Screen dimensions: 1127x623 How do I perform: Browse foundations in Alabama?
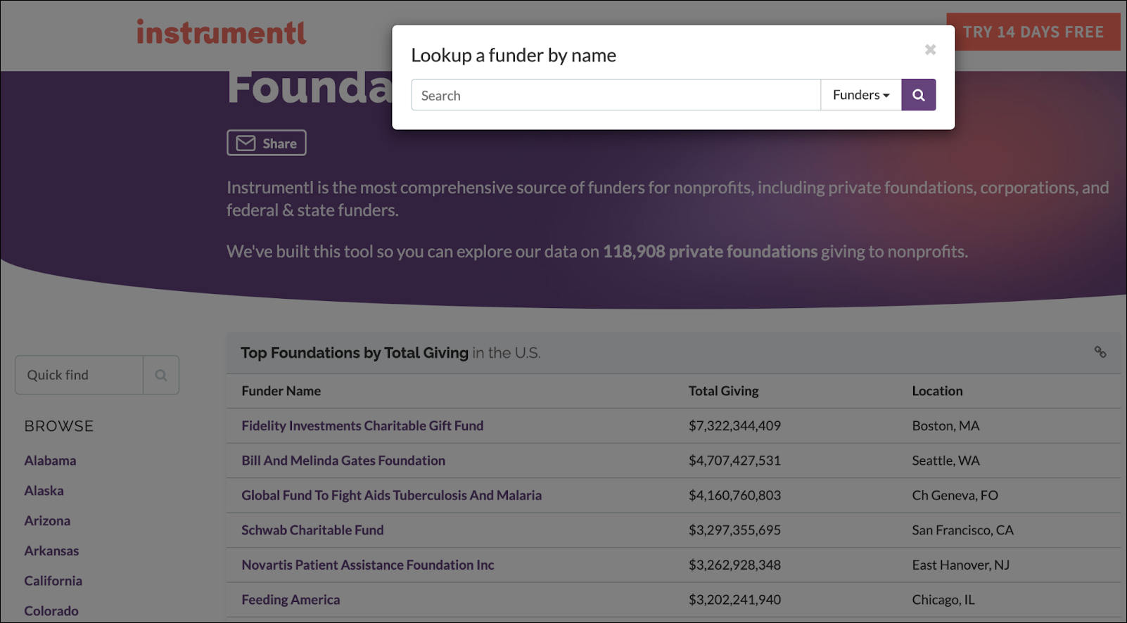pyautogui.click(x=50, y=461)
